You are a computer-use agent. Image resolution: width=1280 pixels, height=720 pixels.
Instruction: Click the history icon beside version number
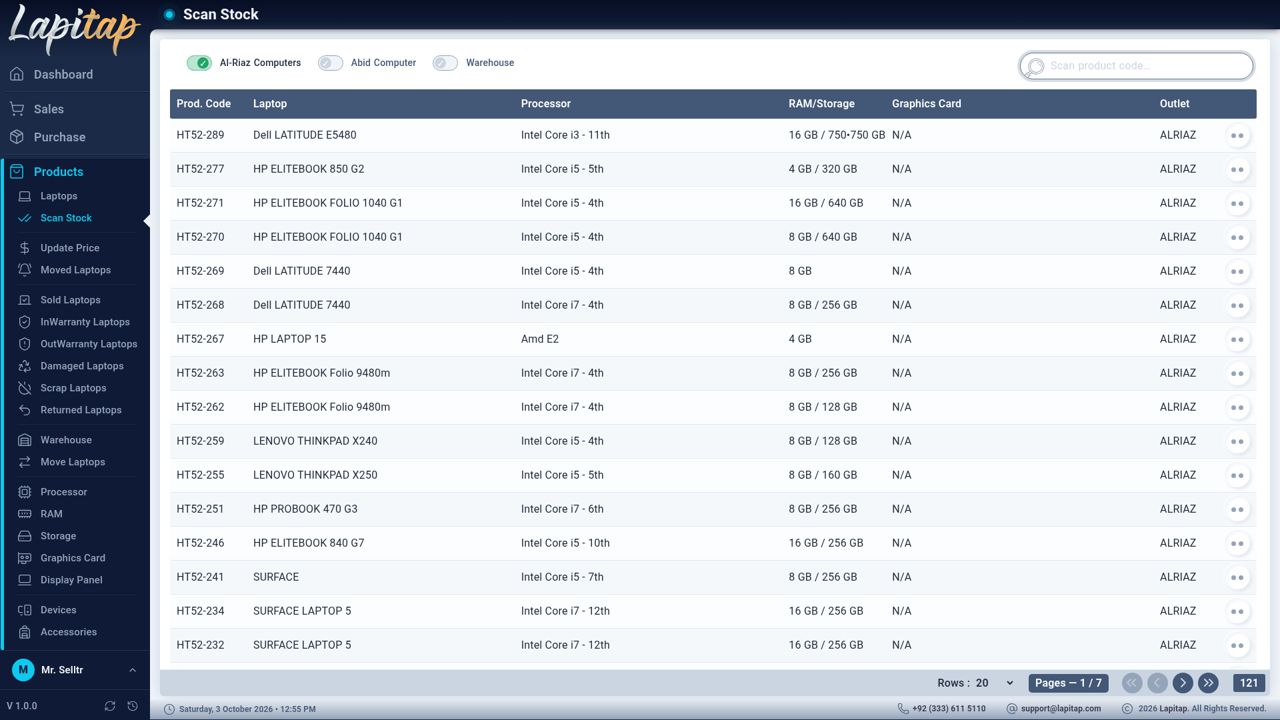(x=133, y=706)
